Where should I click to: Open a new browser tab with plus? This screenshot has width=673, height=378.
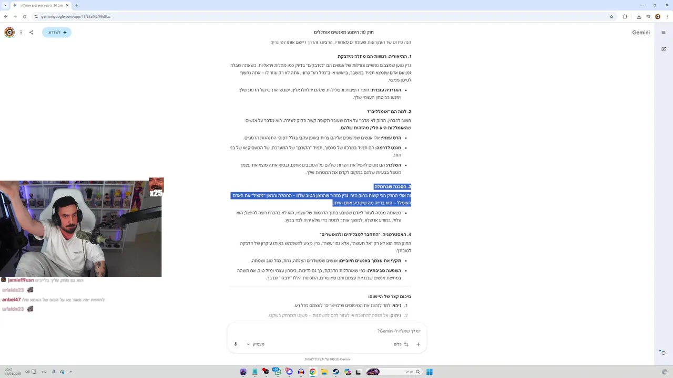click(77, 5)
